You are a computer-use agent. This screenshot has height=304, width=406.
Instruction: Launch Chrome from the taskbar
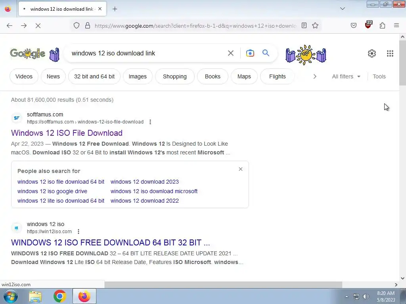point(60,296)
